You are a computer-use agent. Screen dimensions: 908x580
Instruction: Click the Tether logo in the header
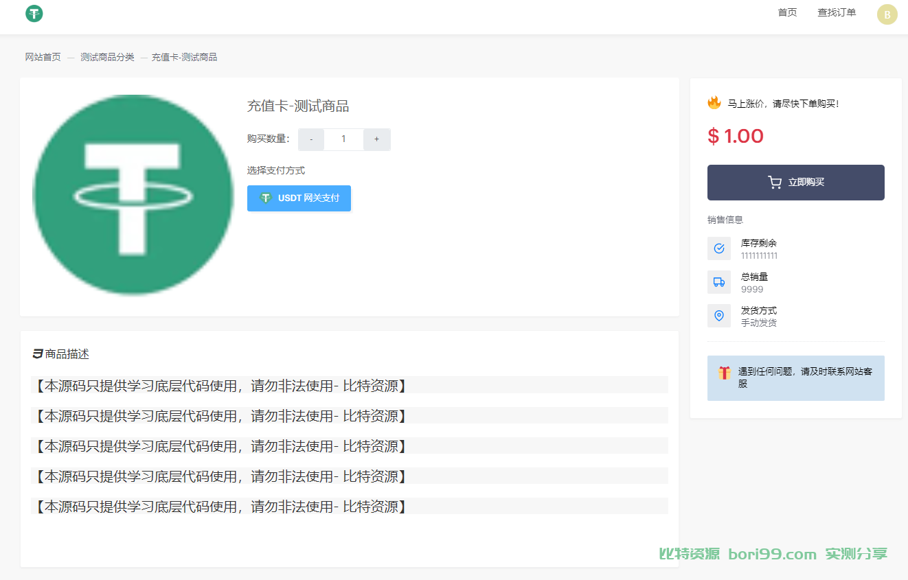pyautogui.click(x=34, y=13)
